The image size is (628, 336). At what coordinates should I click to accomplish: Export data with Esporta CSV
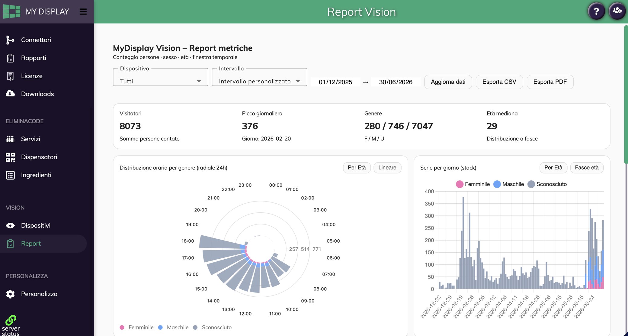(499, 82)
